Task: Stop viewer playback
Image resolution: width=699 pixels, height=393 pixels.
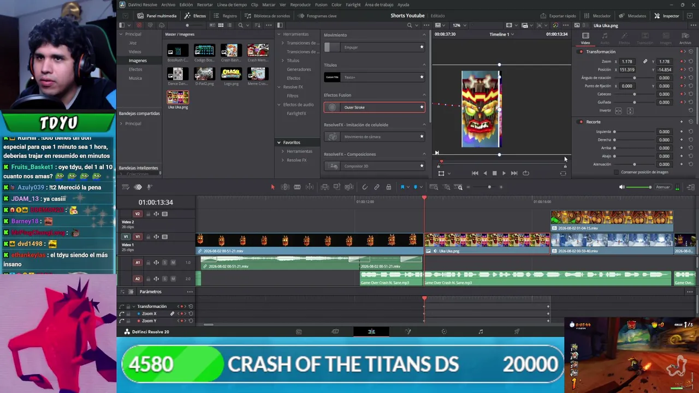Action: (494, 173)
